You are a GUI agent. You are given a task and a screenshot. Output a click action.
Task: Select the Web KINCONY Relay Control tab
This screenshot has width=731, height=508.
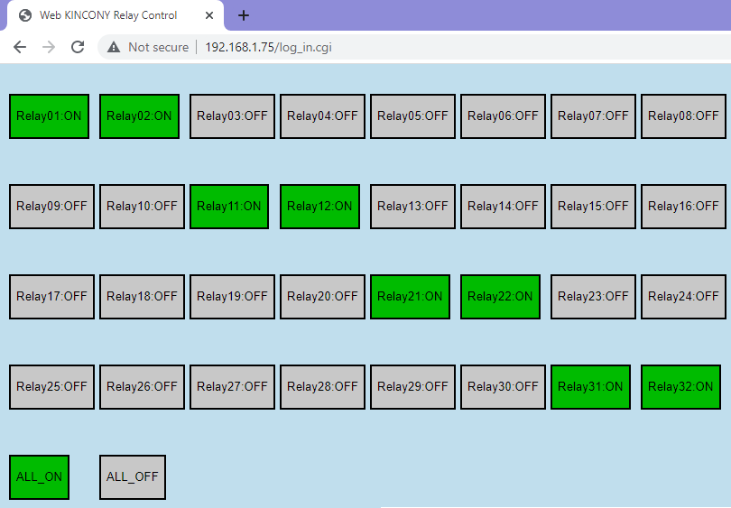108,15
